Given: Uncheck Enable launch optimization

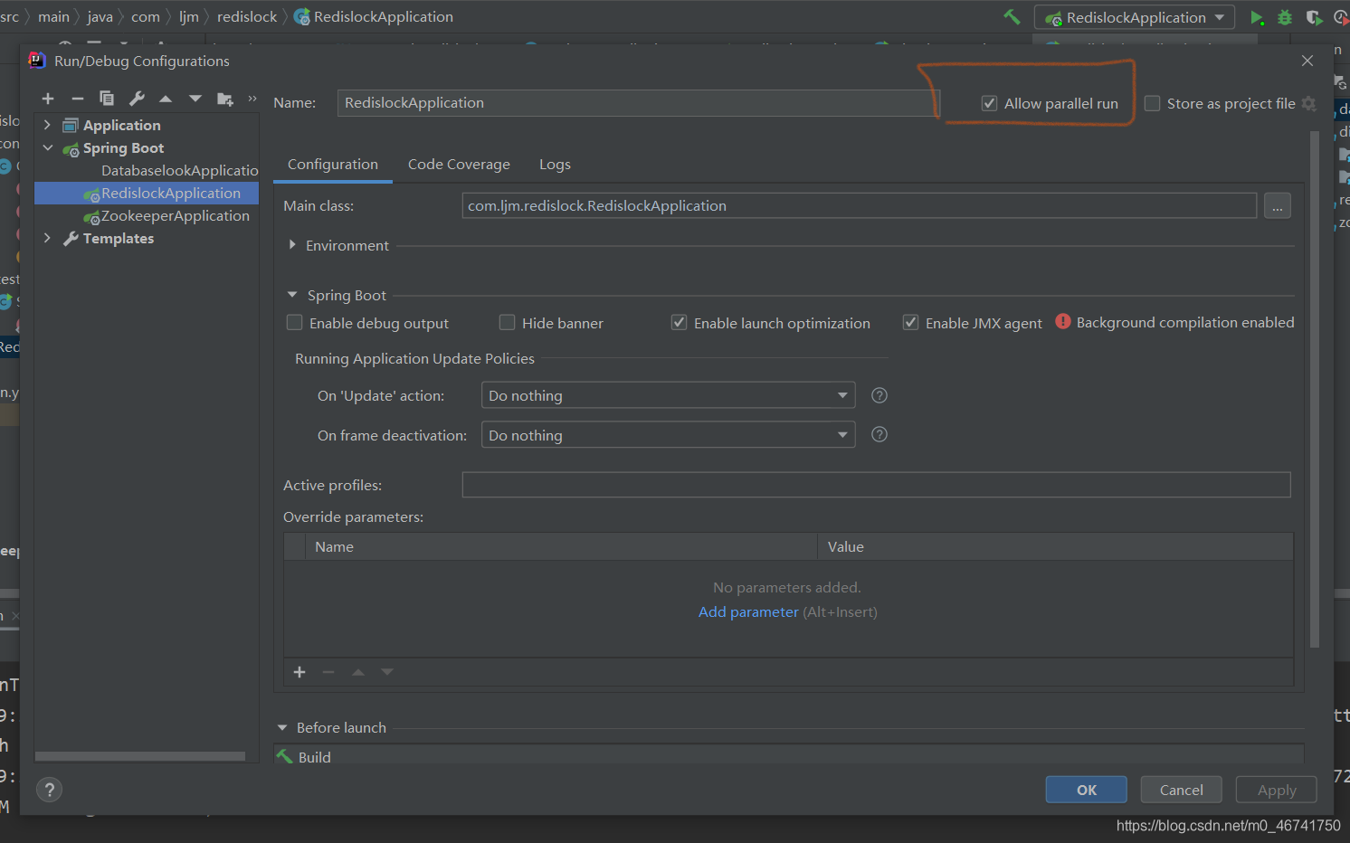Looking at the screenshot, I should tap(680, 323).
